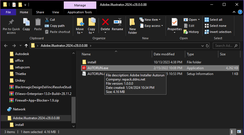Screen dimensions: 244x135
Task: Select Unikey folder in sidebar
Action: tap(20, 81)
